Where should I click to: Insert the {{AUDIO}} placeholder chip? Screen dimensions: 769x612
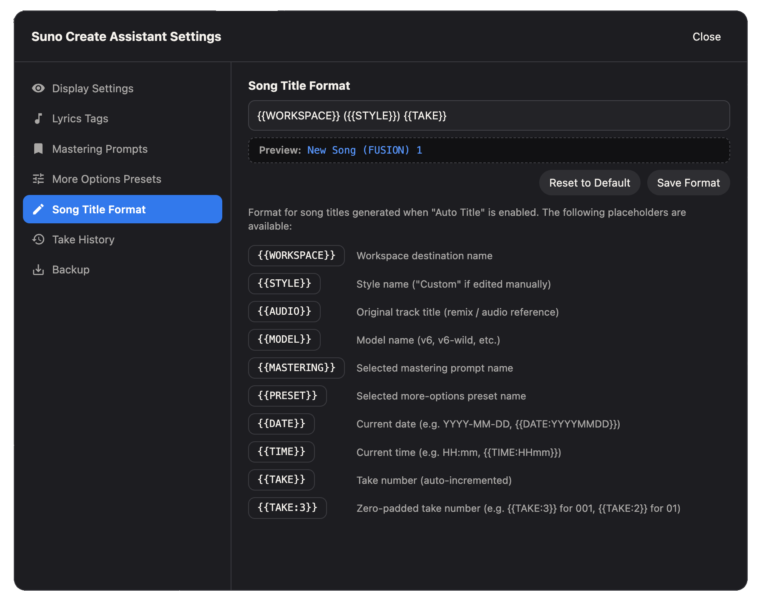[284, 311]
